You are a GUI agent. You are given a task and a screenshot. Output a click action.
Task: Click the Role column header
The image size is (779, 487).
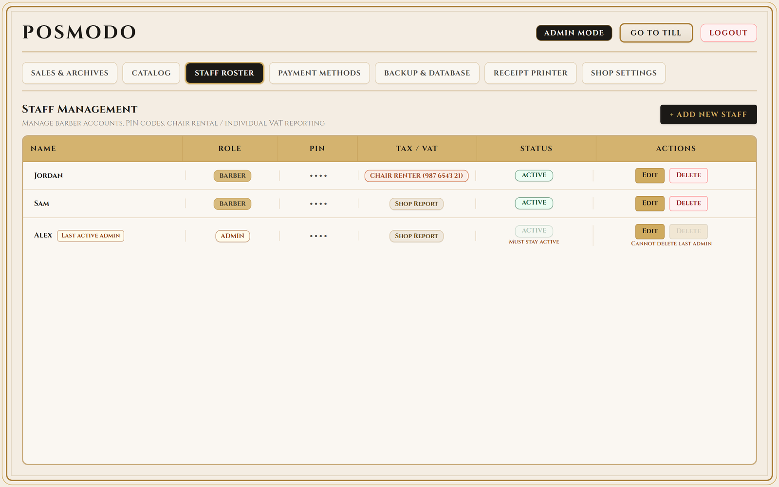pyautogui.click(x=230, y=149)
